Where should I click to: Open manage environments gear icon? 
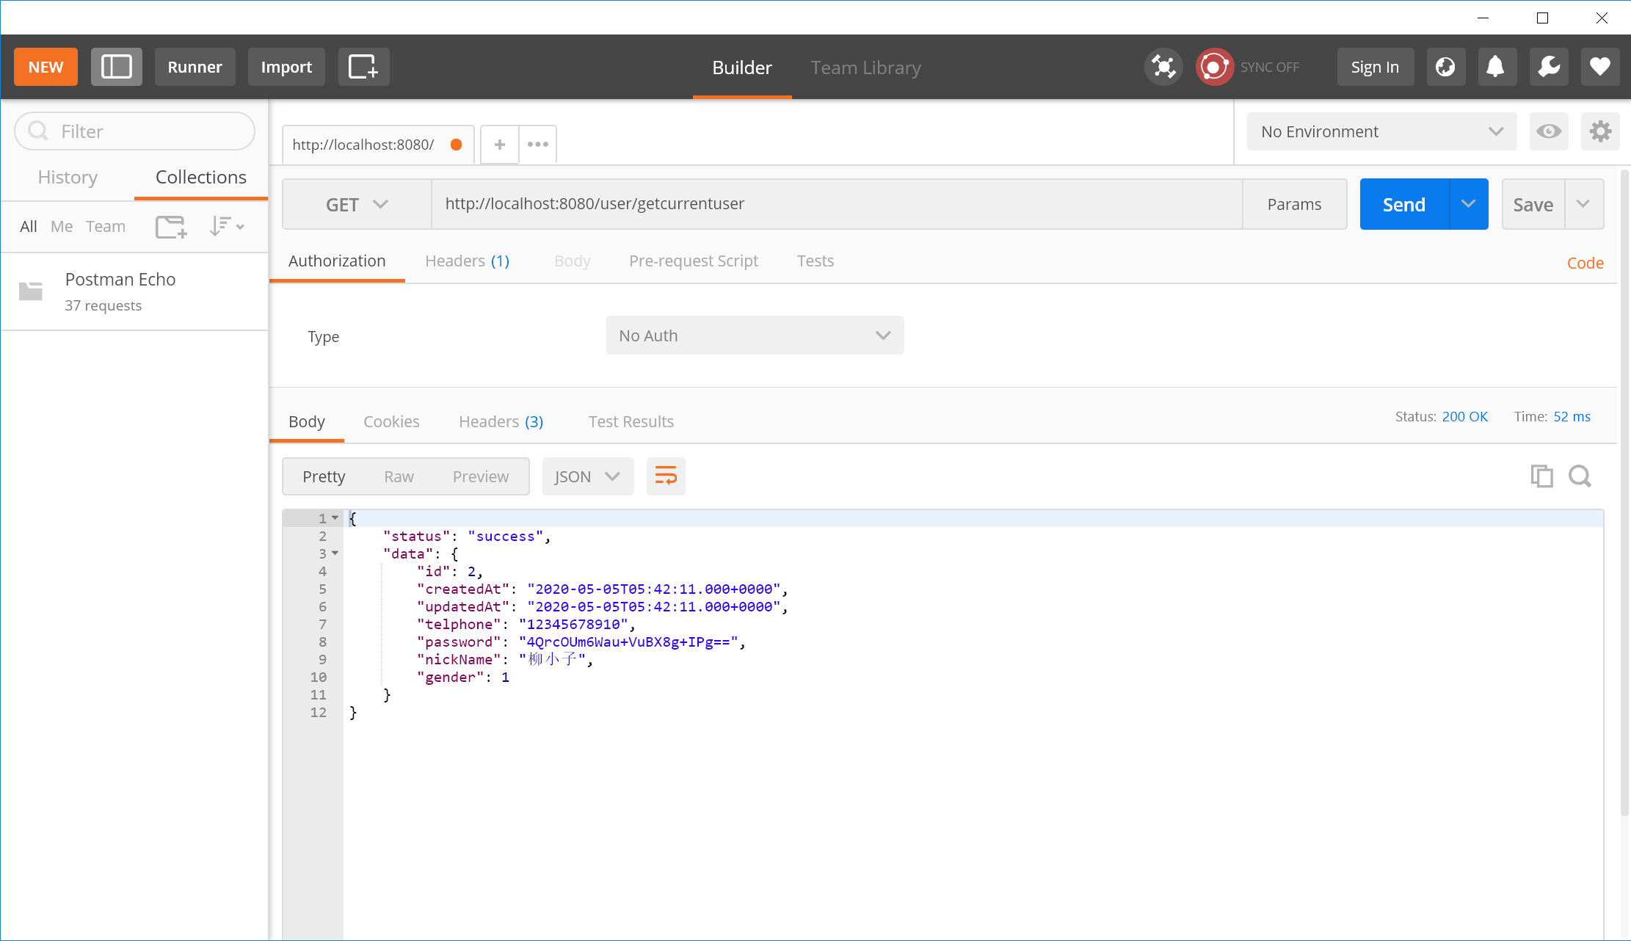coord(1600,131)
